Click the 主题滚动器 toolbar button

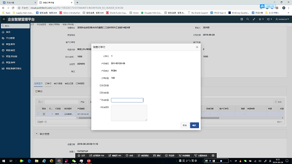coord(201,156)
